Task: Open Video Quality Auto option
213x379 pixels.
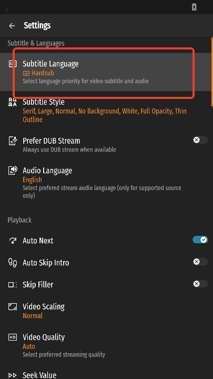Action: point(106,346)
